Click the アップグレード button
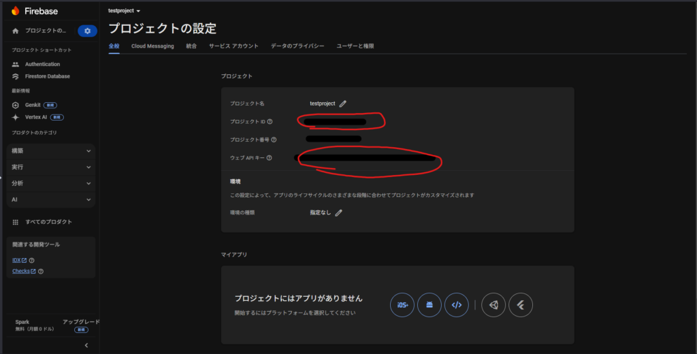The height and width of the screenshot is (354, 697). point(81,322)
